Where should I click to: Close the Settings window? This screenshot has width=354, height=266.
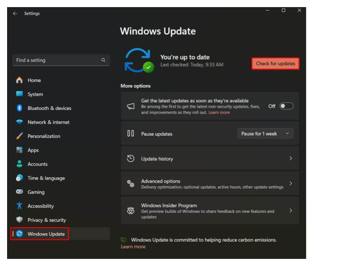(x=300, y=10)
